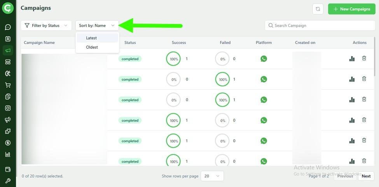Click the "Show rows per page" label

point(180,176)
